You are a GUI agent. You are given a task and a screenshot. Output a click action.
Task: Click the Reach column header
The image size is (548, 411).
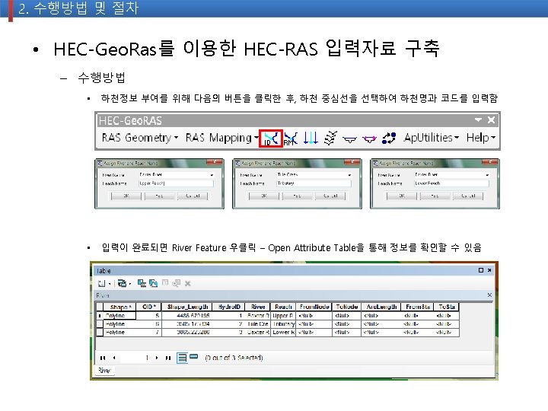[x=283, y=307]
